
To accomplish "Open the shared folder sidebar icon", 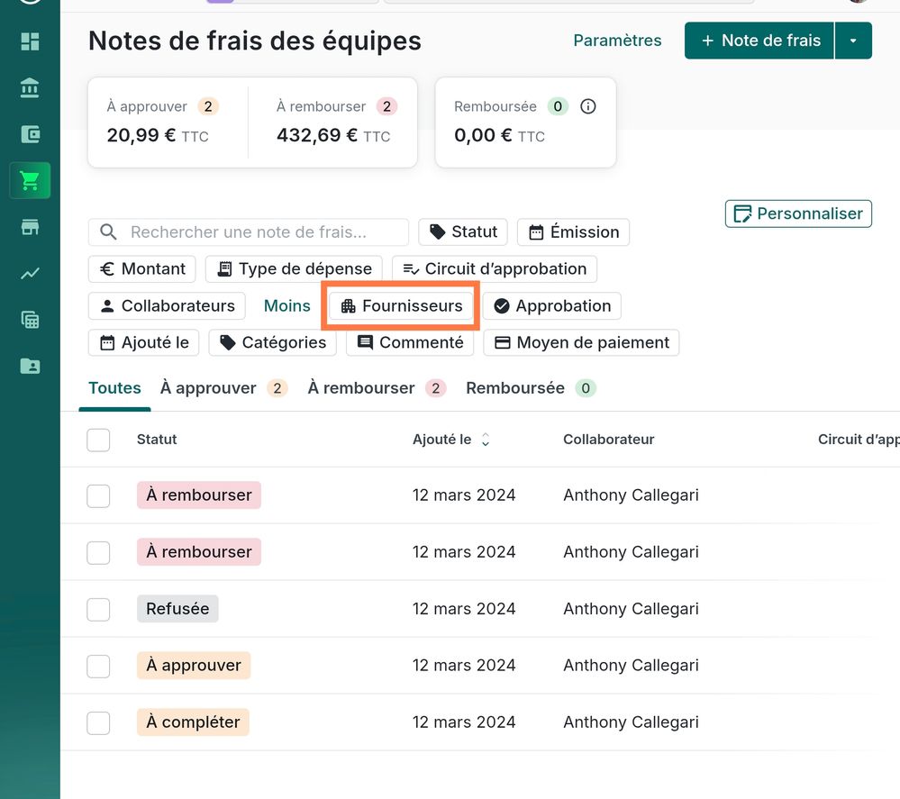I will tap(30, 366).
